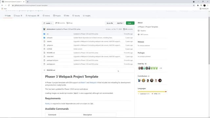Select the Code repository tab
210x118 pixels.
click(8, 16)
